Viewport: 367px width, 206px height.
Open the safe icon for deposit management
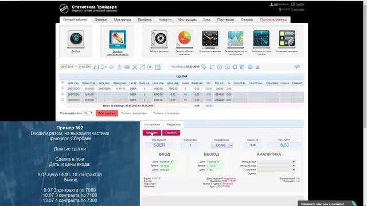click(x=159, y=39)
